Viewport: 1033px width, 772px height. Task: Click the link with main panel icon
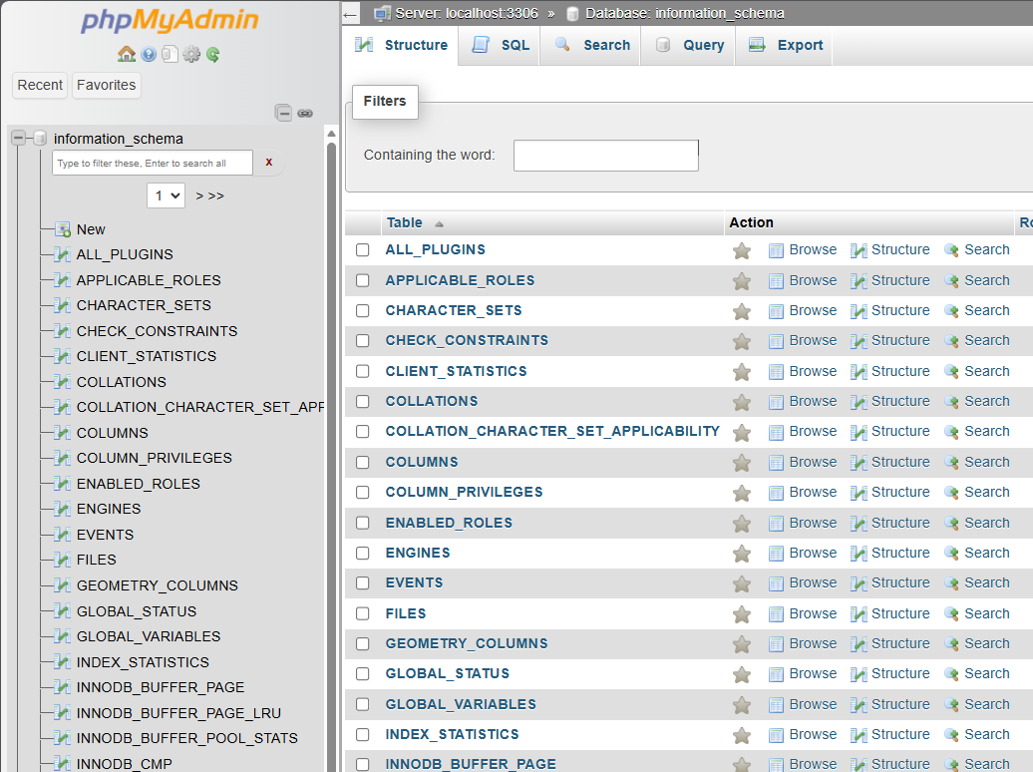(305, 113)
